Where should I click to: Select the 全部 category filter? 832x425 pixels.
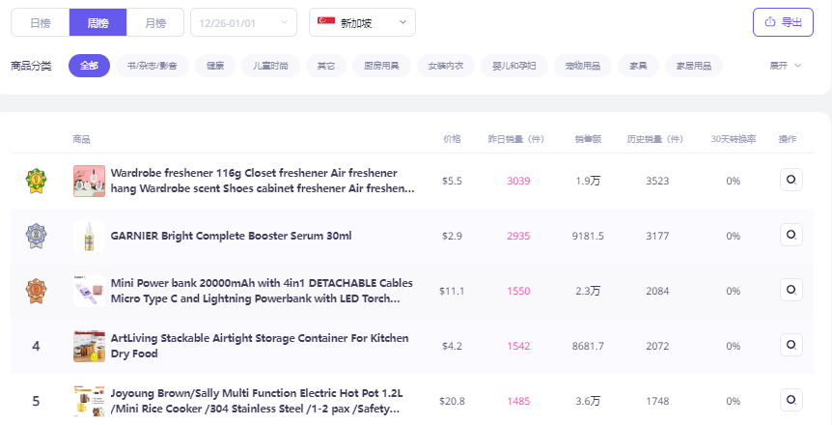click(x=89, y=66)
